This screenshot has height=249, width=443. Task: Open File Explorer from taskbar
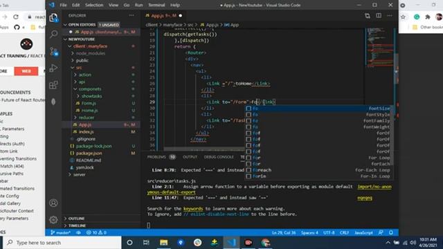(x=163, y=243)
